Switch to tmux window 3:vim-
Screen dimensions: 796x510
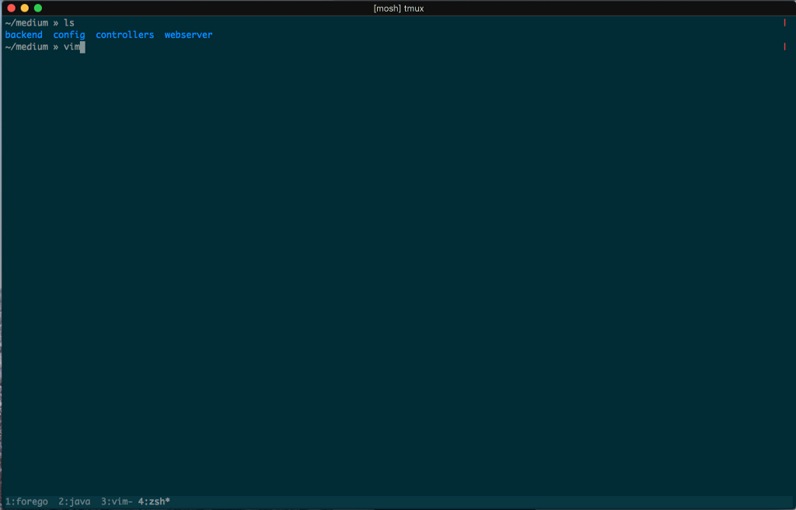(117, 502)
